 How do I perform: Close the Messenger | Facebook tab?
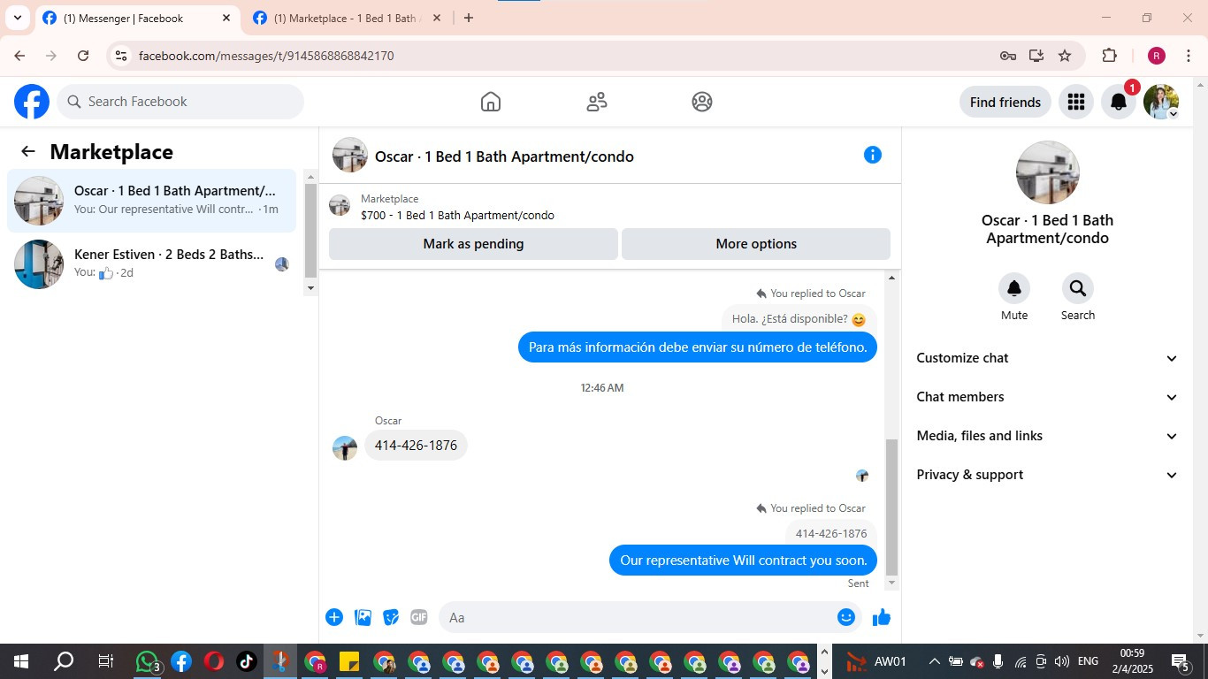[x=226, y=18]
